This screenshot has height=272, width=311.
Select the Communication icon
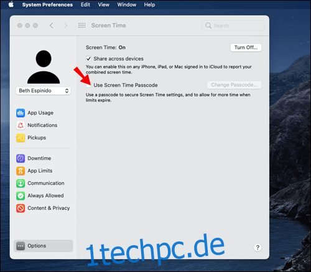(21, 183)
